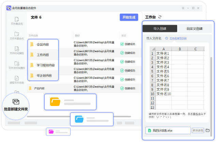Switch to the 导入创建 tab

[159, 29]
